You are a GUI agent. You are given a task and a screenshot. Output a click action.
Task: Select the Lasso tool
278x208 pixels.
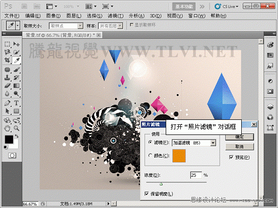[7, 52]
